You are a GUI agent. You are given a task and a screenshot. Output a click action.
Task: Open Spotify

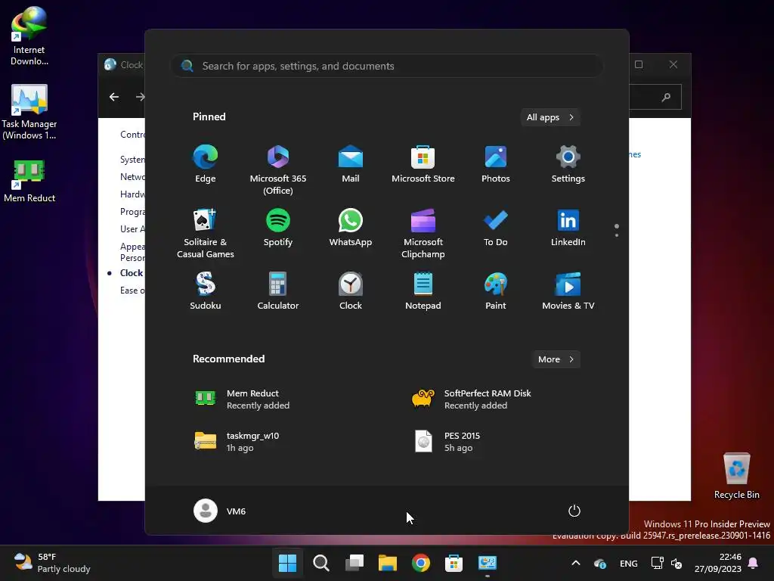point(278,228)
